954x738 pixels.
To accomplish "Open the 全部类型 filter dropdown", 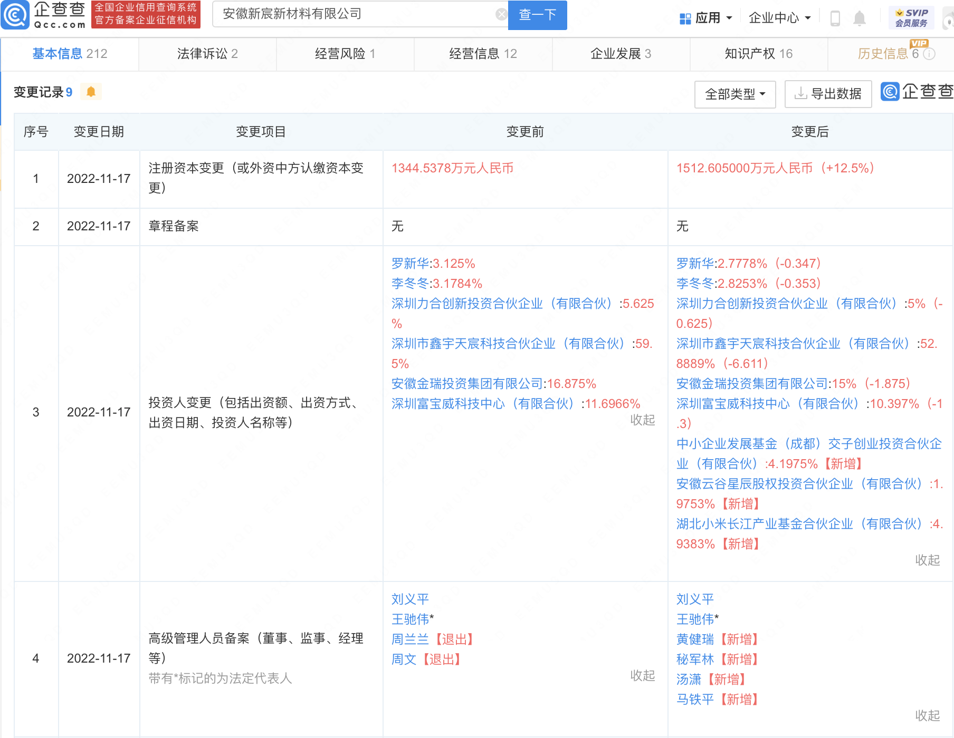I will 735,94.
